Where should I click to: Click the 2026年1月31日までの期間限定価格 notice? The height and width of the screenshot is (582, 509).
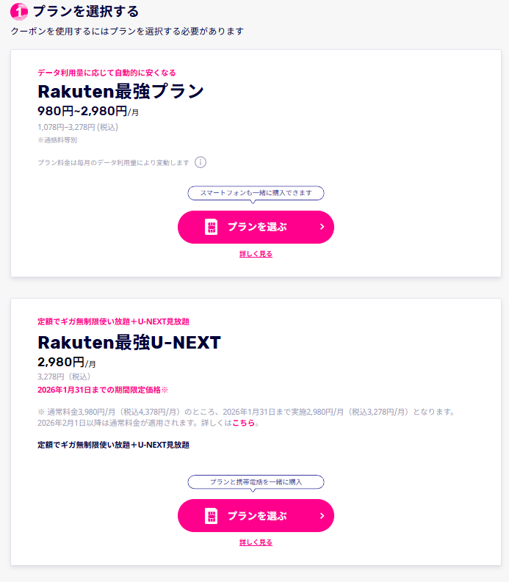103,390
